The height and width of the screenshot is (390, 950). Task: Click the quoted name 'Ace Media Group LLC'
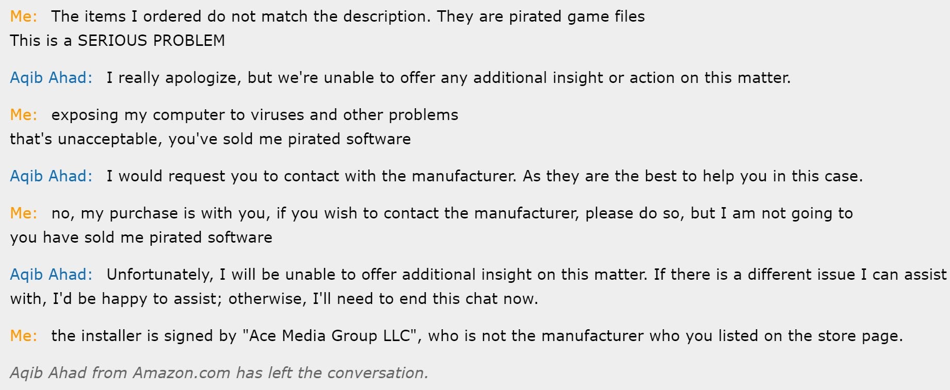tap(329, 336)
